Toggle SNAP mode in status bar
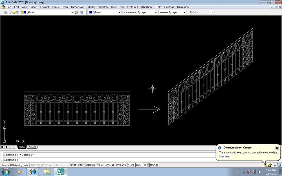Screen dimensions: 282x176 73,165
